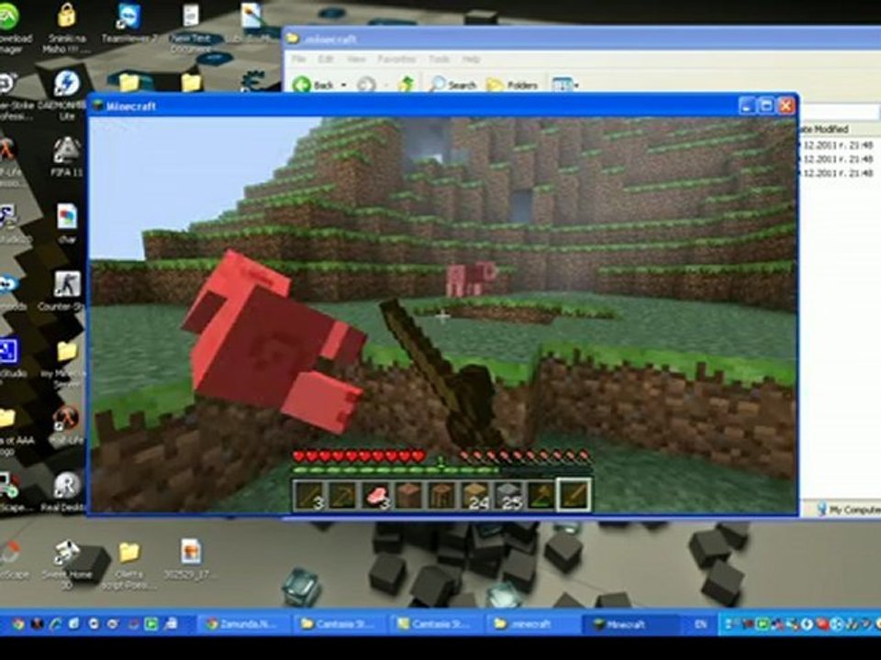Click the Minecraft window title bar icon
This screenshot has width=881, height=660.
click(99, 105)
